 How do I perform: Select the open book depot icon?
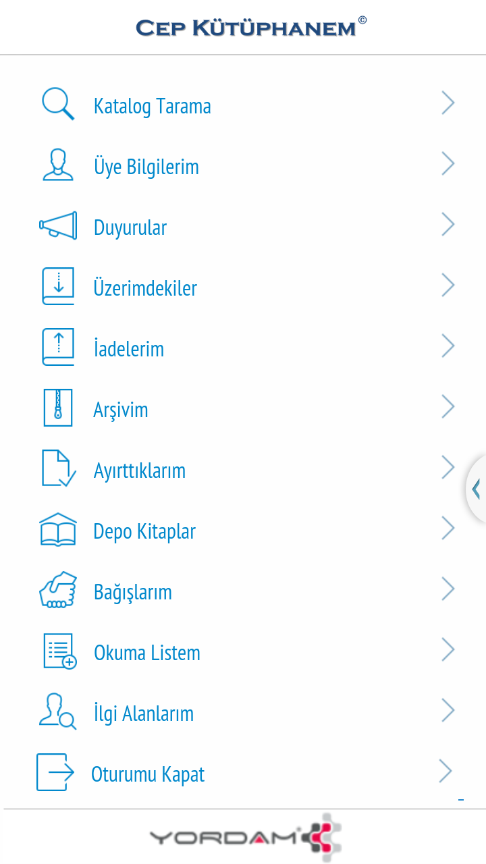(58, 529)
